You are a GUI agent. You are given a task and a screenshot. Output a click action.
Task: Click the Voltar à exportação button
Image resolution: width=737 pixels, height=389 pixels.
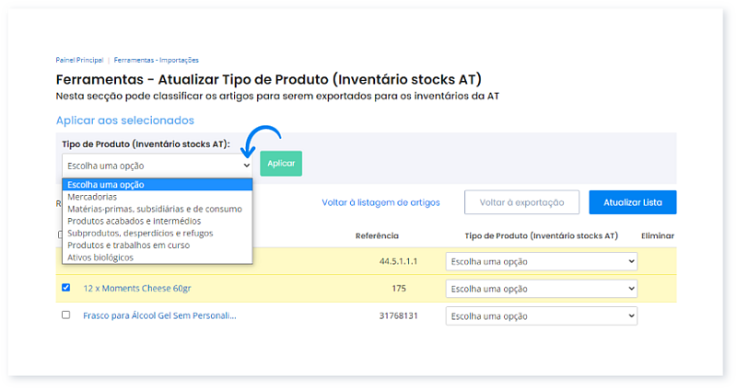click(521, 202)
